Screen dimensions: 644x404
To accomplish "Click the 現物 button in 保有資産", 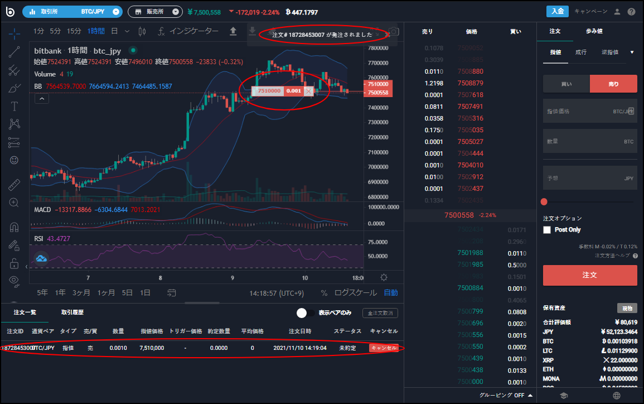I will (627, 308).
